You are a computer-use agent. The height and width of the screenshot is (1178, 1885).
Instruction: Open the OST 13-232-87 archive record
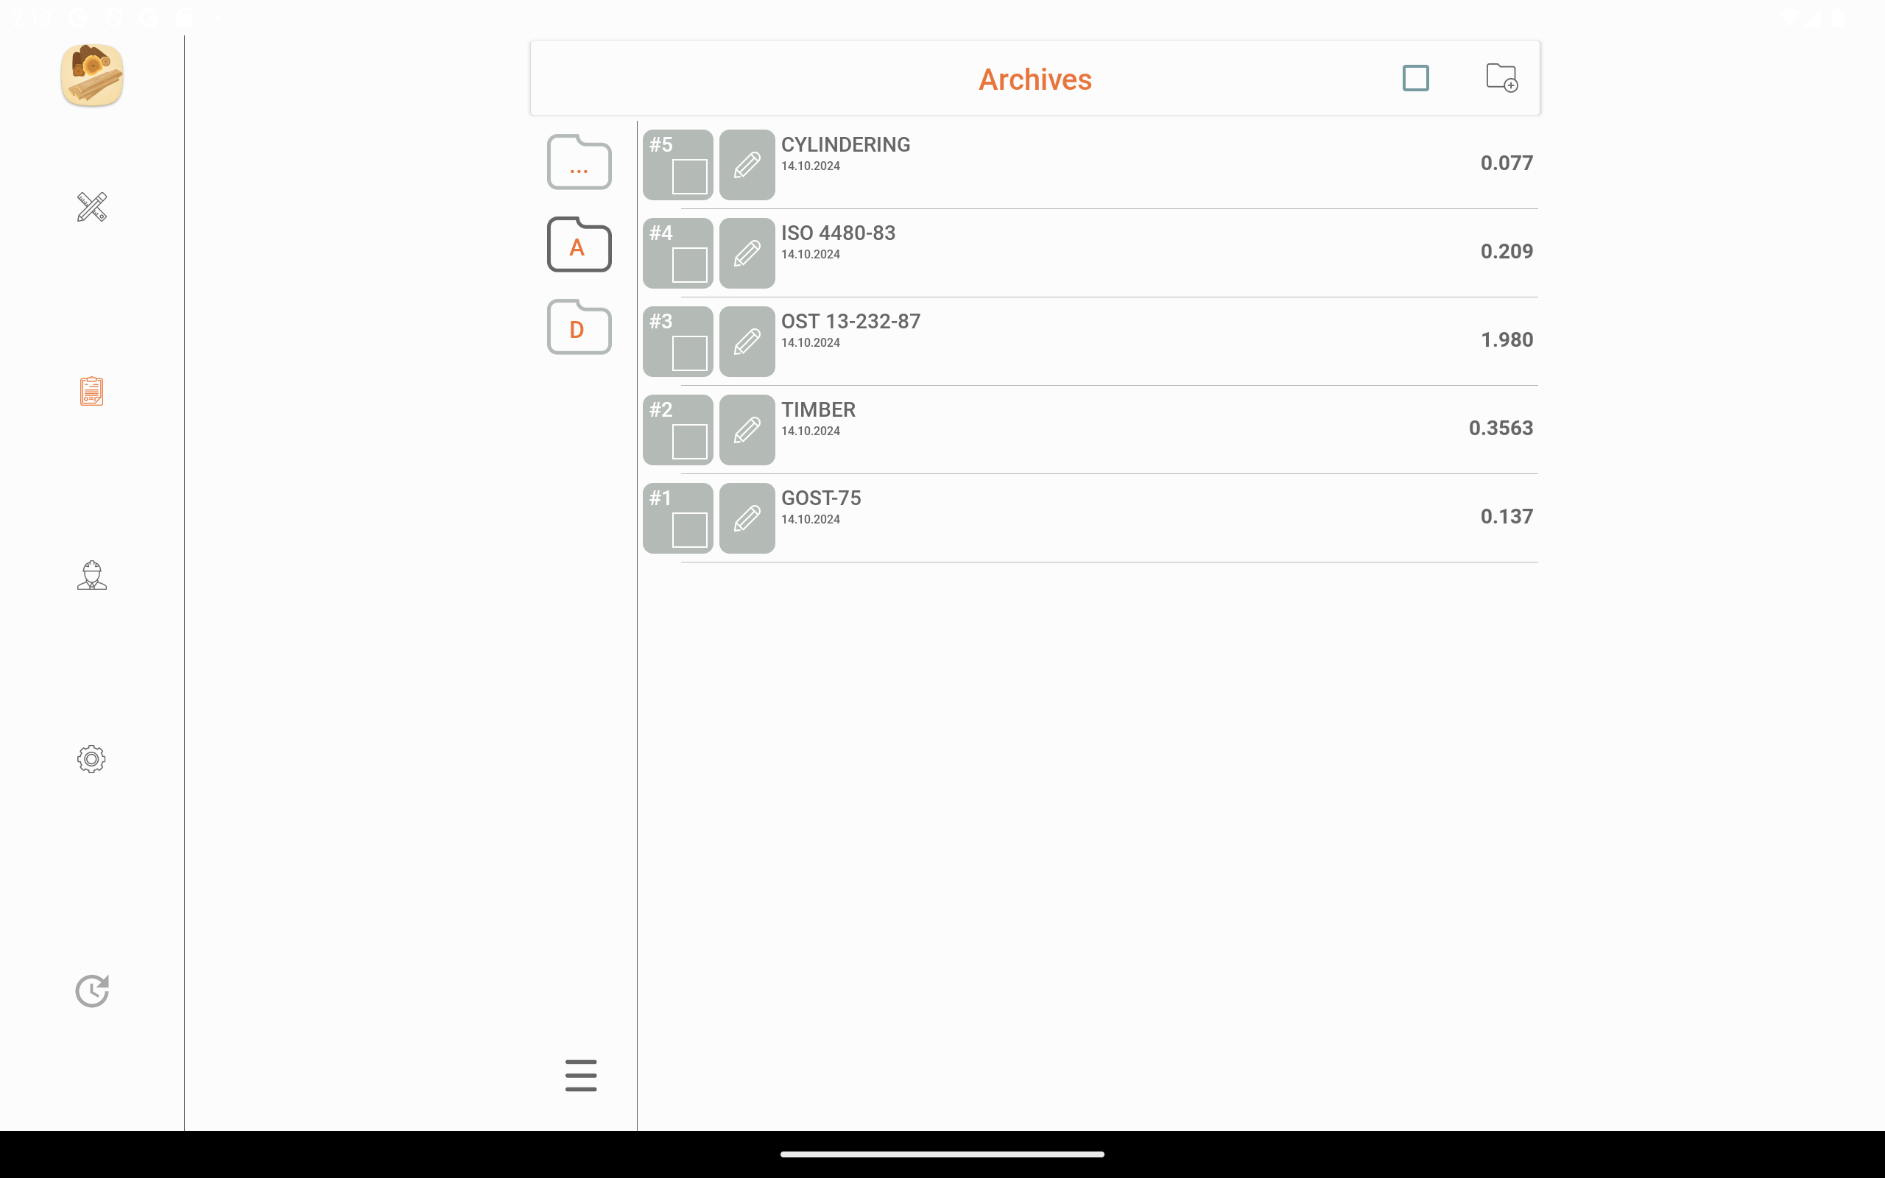(1091, 341)
